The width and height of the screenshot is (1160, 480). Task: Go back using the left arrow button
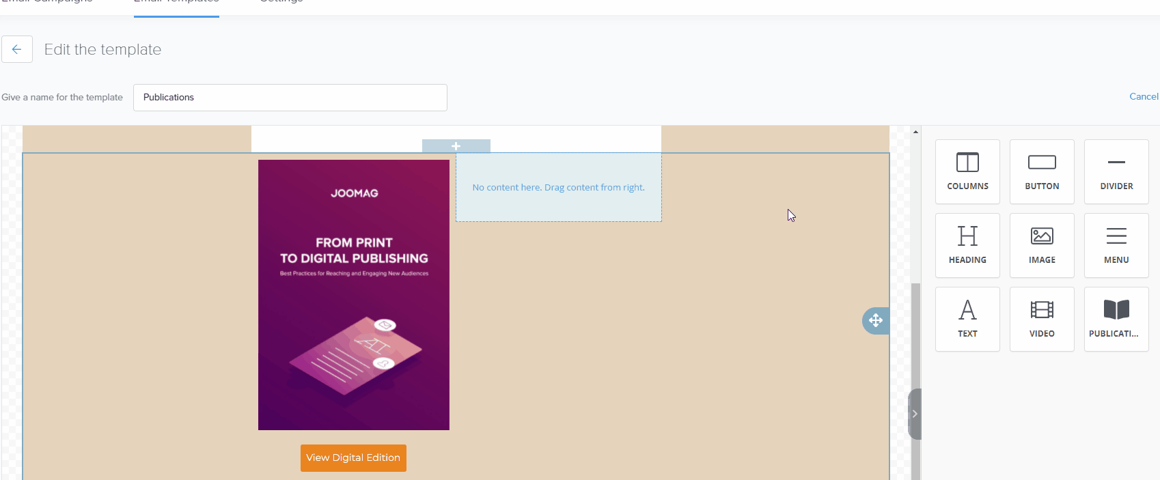[x=17, y=49]
